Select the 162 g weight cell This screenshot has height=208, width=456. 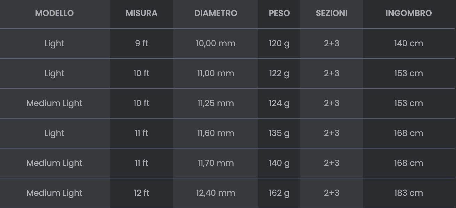pyautogui.click(x=279, y=193)
